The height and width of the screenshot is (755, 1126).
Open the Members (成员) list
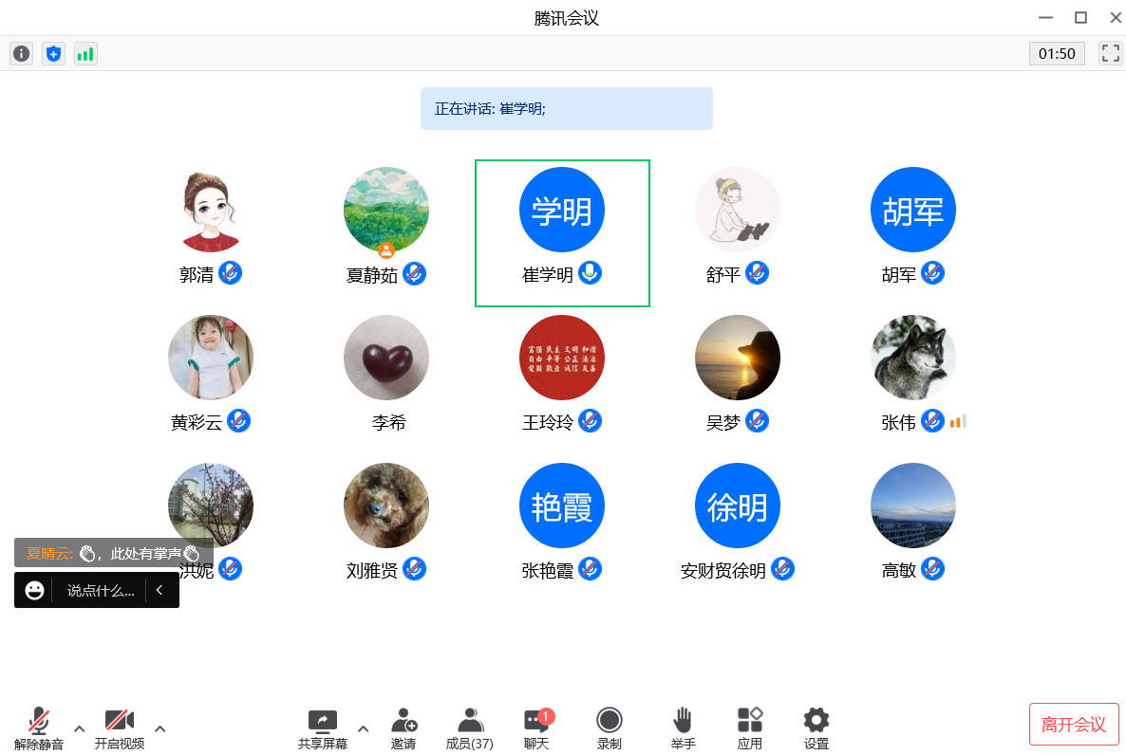pos(469,727)
